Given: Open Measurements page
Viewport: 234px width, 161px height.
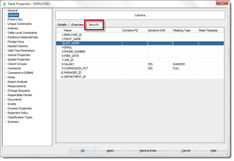Looking at the screenshot, I should [x=17, y=86].
